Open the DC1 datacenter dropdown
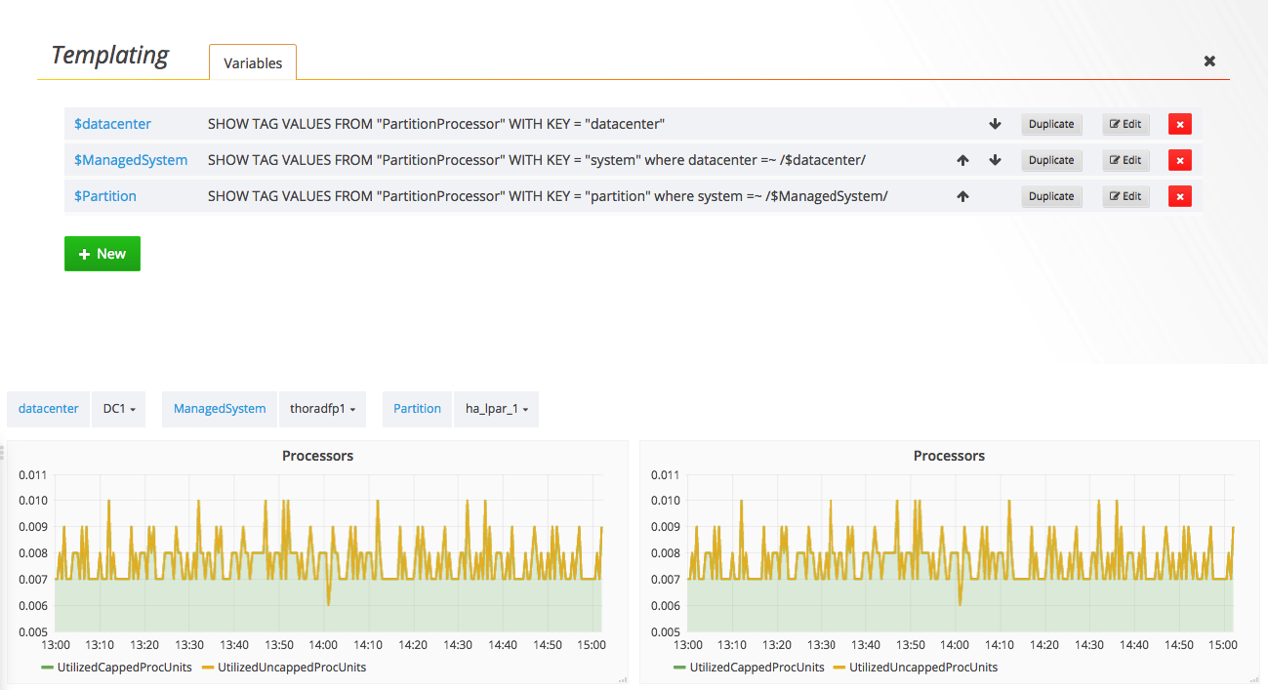 pos(118,409)
